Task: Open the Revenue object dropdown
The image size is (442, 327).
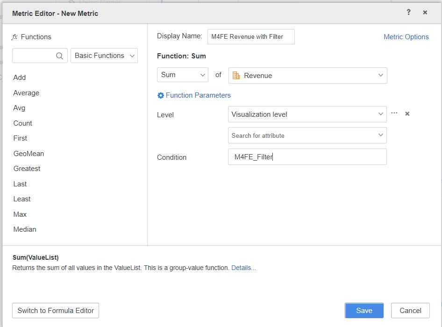Action: (307, 76)
